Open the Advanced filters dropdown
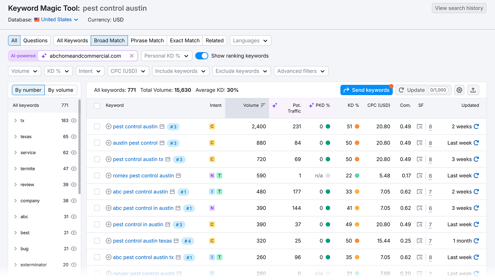Image resolution: width=495 pixels, height=280 pixels. (x=301, y=71)
